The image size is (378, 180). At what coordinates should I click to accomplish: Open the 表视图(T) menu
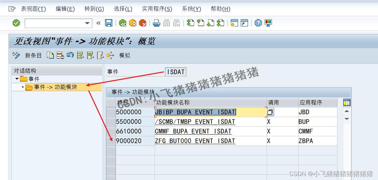33,9
